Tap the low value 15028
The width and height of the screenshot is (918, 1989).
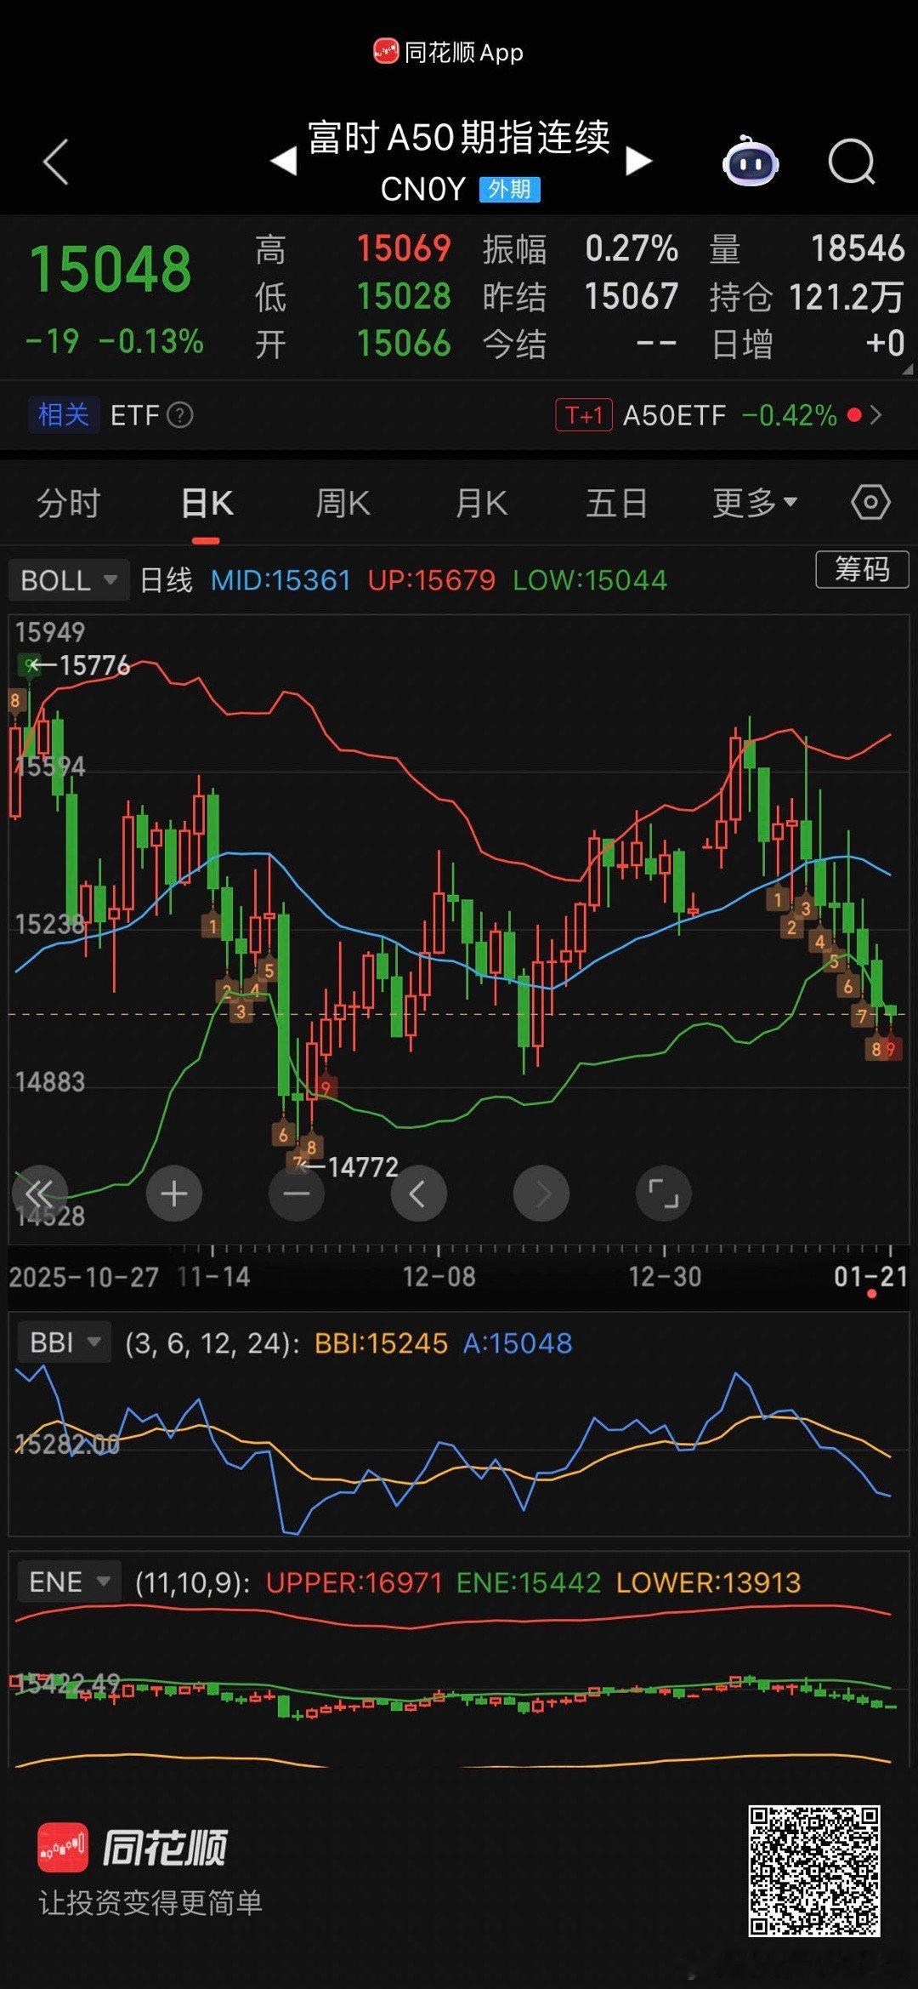coord(404,296)
